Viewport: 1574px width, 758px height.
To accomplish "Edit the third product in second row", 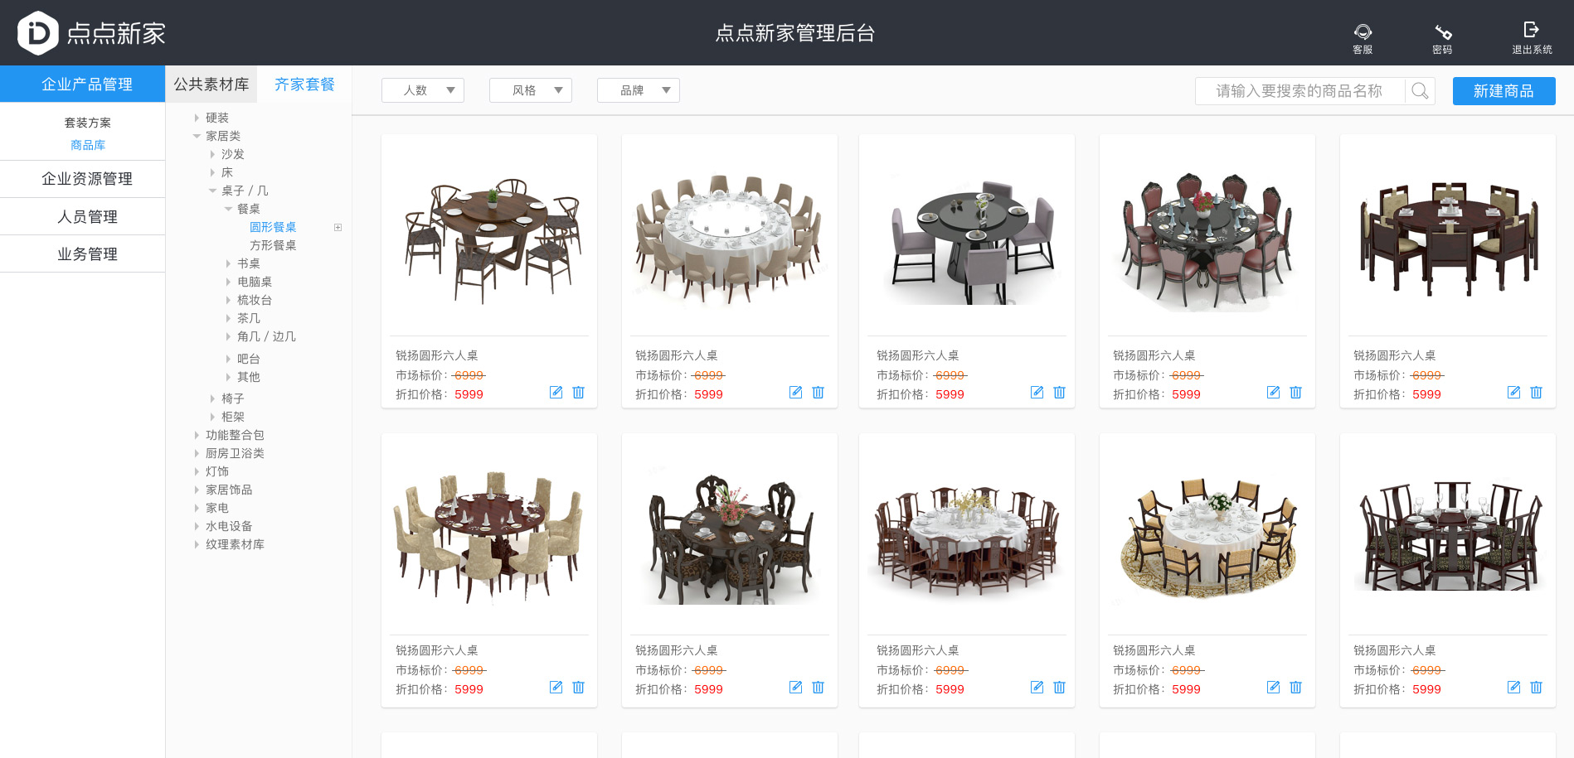I will 1037,688.
